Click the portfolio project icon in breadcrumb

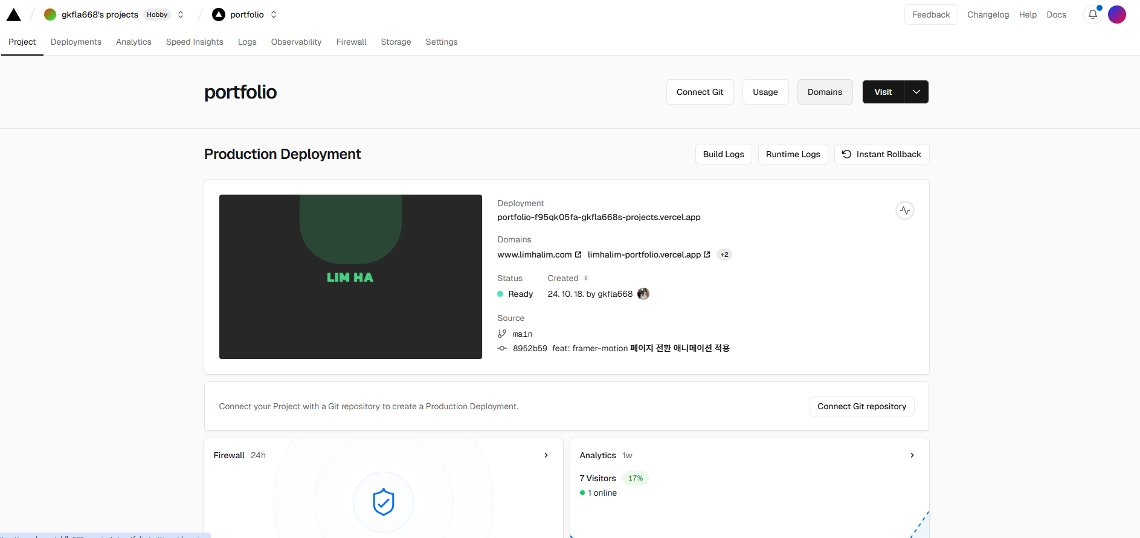[x=219, y=15]
